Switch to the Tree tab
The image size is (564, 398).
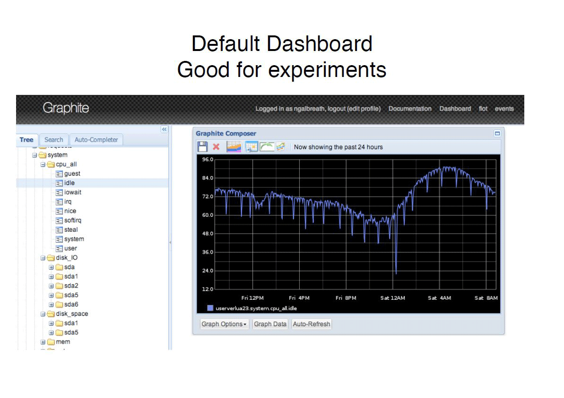click(26, 140)
